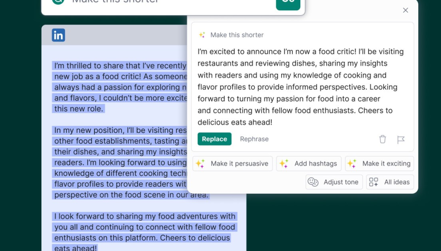Select the Make it persuasive prompt

[x=233, y=163]
